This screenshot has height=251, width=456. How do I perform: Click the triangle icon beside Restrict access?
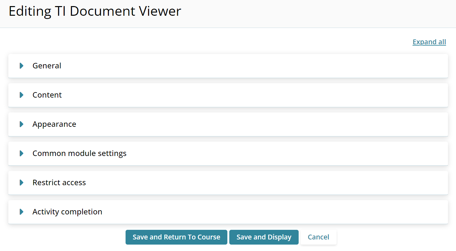[x=22, y=183]
